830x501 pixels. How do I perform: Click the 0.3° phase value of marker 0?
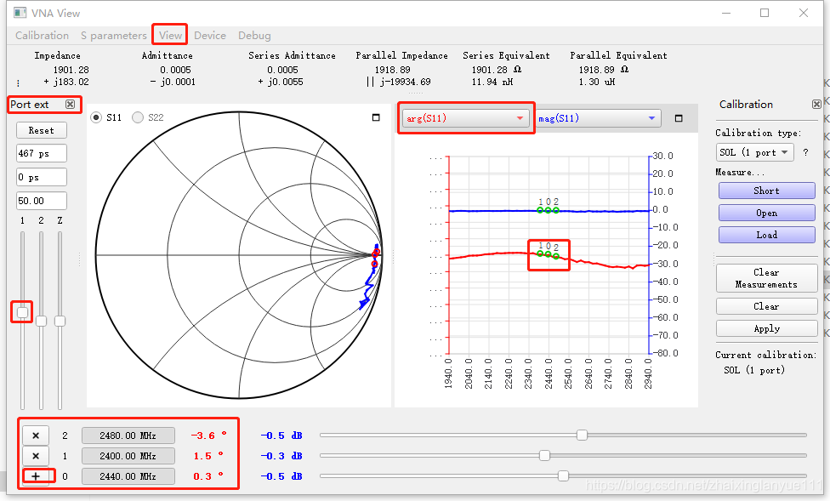208,476
